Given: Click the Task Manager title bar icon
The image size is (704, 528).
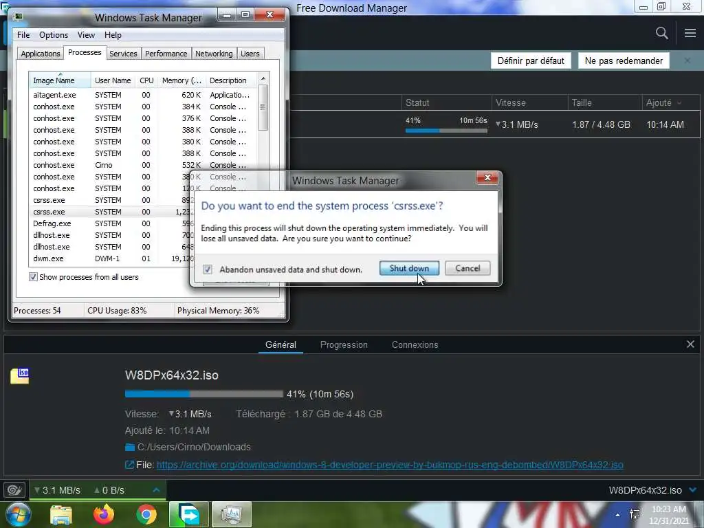Looking at the screenshot, I should tap(19, 17).
